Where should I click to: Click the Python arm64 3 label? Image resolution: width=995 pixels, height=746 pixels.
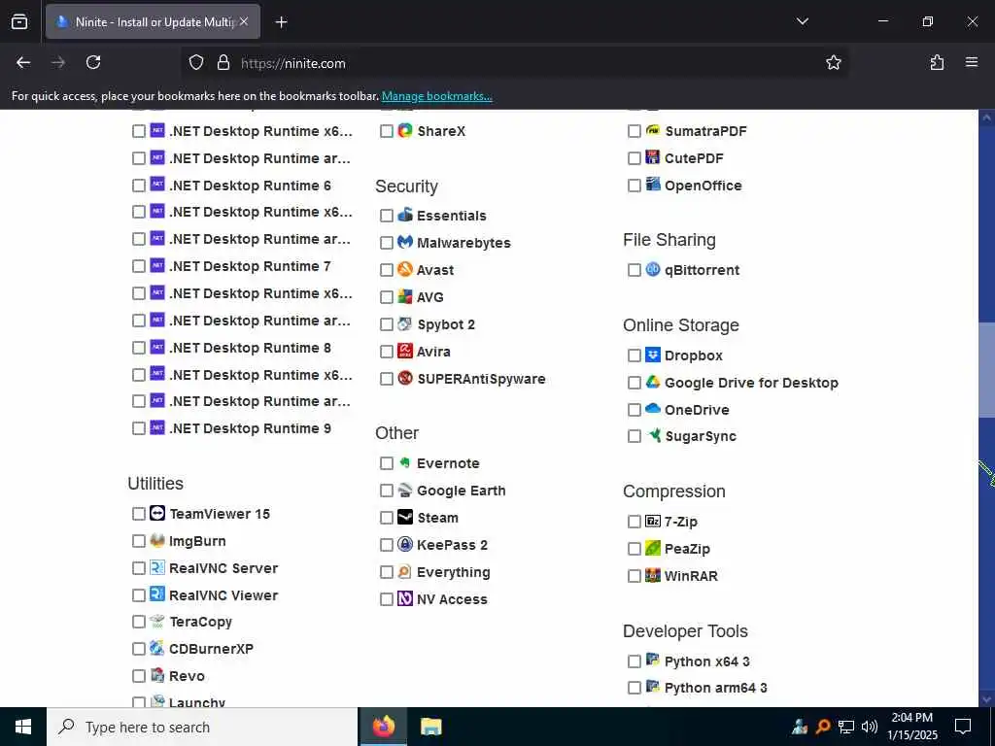(716, 688)
